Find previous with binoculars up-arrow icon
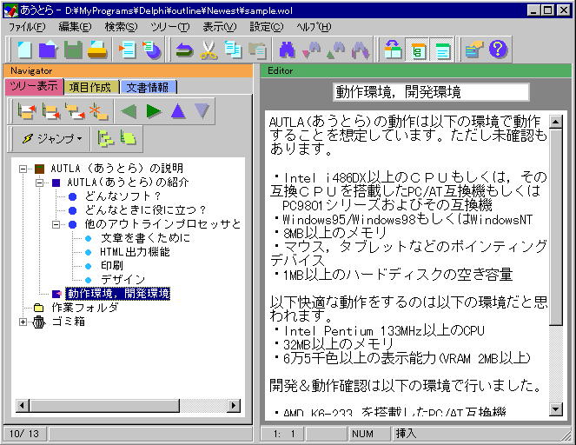The width and height of the screenshot is (576, 445). [x=335, y=50]
